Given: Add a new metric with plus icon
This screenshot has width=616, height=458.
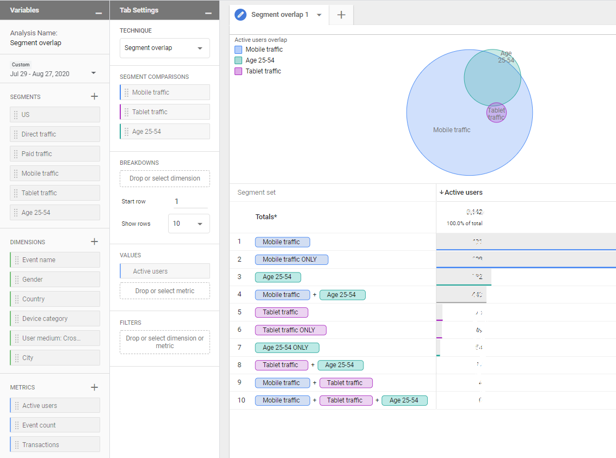Looking at the screenshot, I should [94, 387].
